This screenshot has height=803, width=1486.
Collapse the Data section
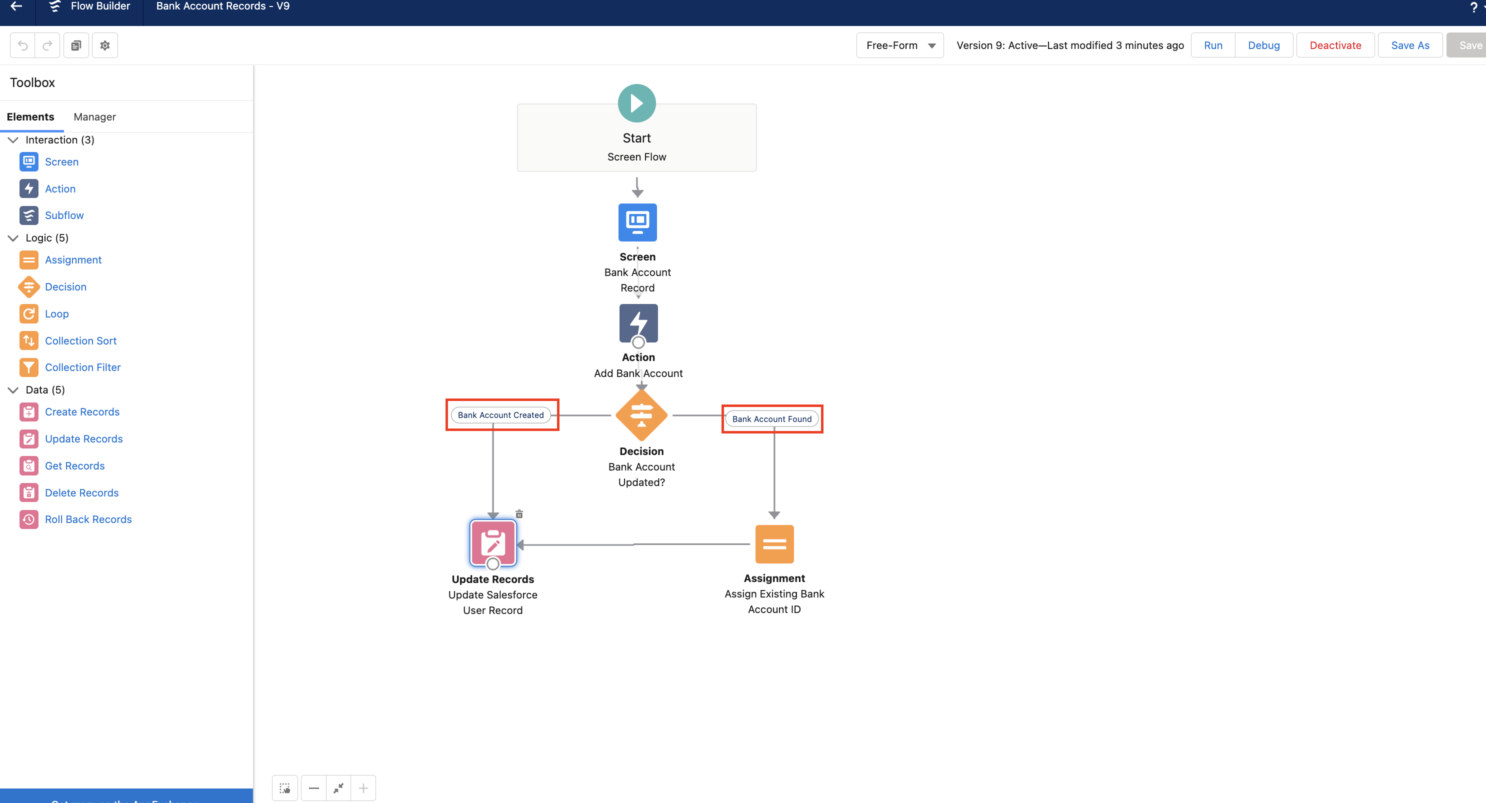[13, 390]
